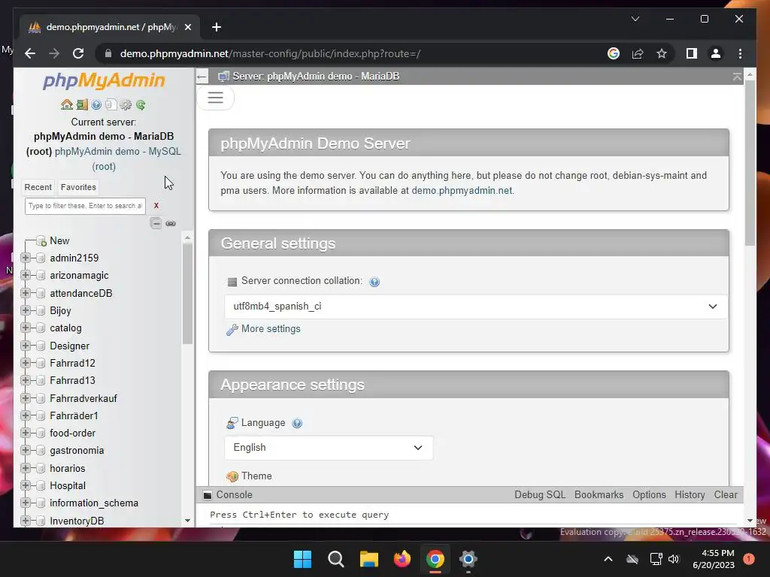
Task: Reload navigation panel with green refresh icon
Action: 141,104
